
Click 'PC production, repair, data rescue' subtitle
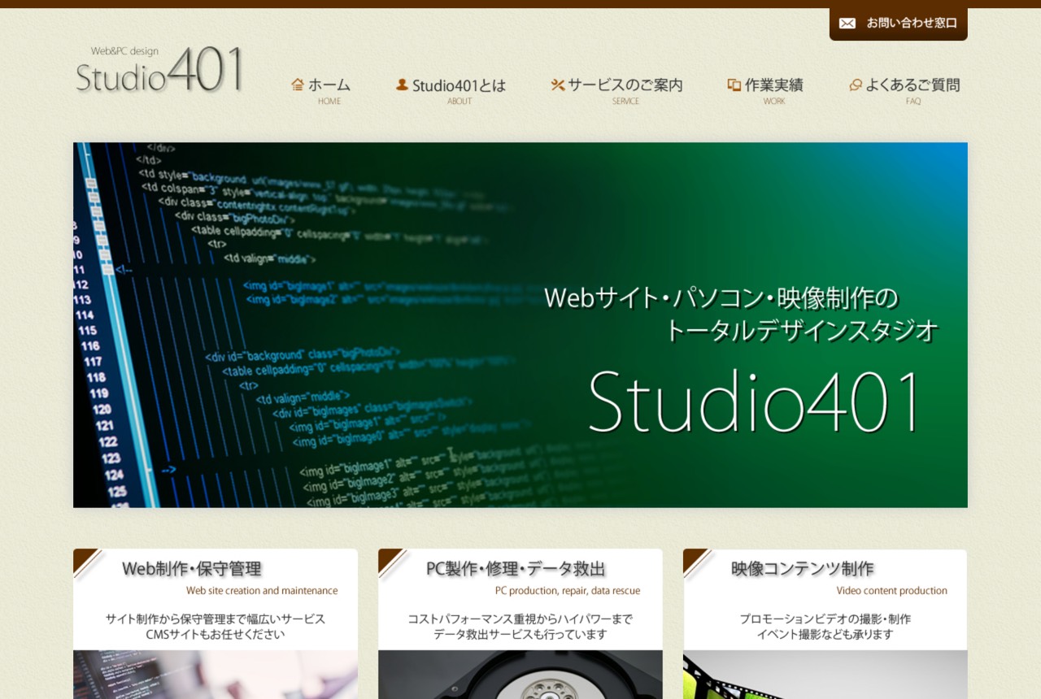click(568, 591)
